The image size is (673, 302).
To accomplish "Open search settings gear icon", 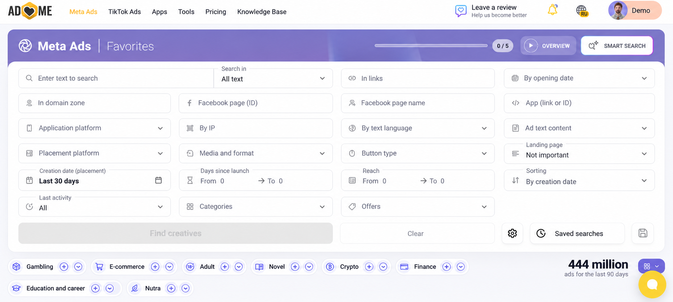I will pos(512,233).
